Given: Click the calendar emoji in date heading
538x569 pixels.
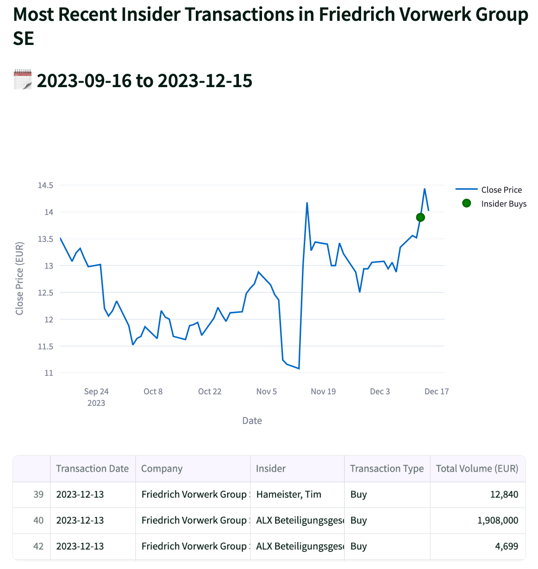Looking at the screenshot, I should click(x=23, y=80).
